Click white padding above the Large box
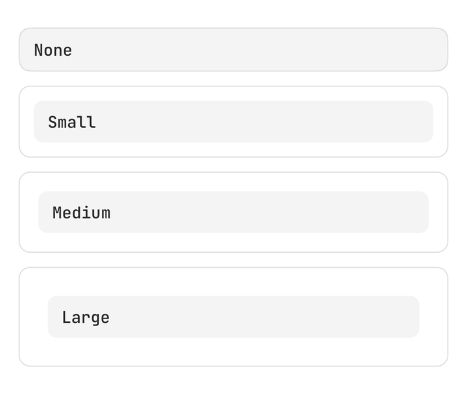The image size is (467, 395). 233,281
